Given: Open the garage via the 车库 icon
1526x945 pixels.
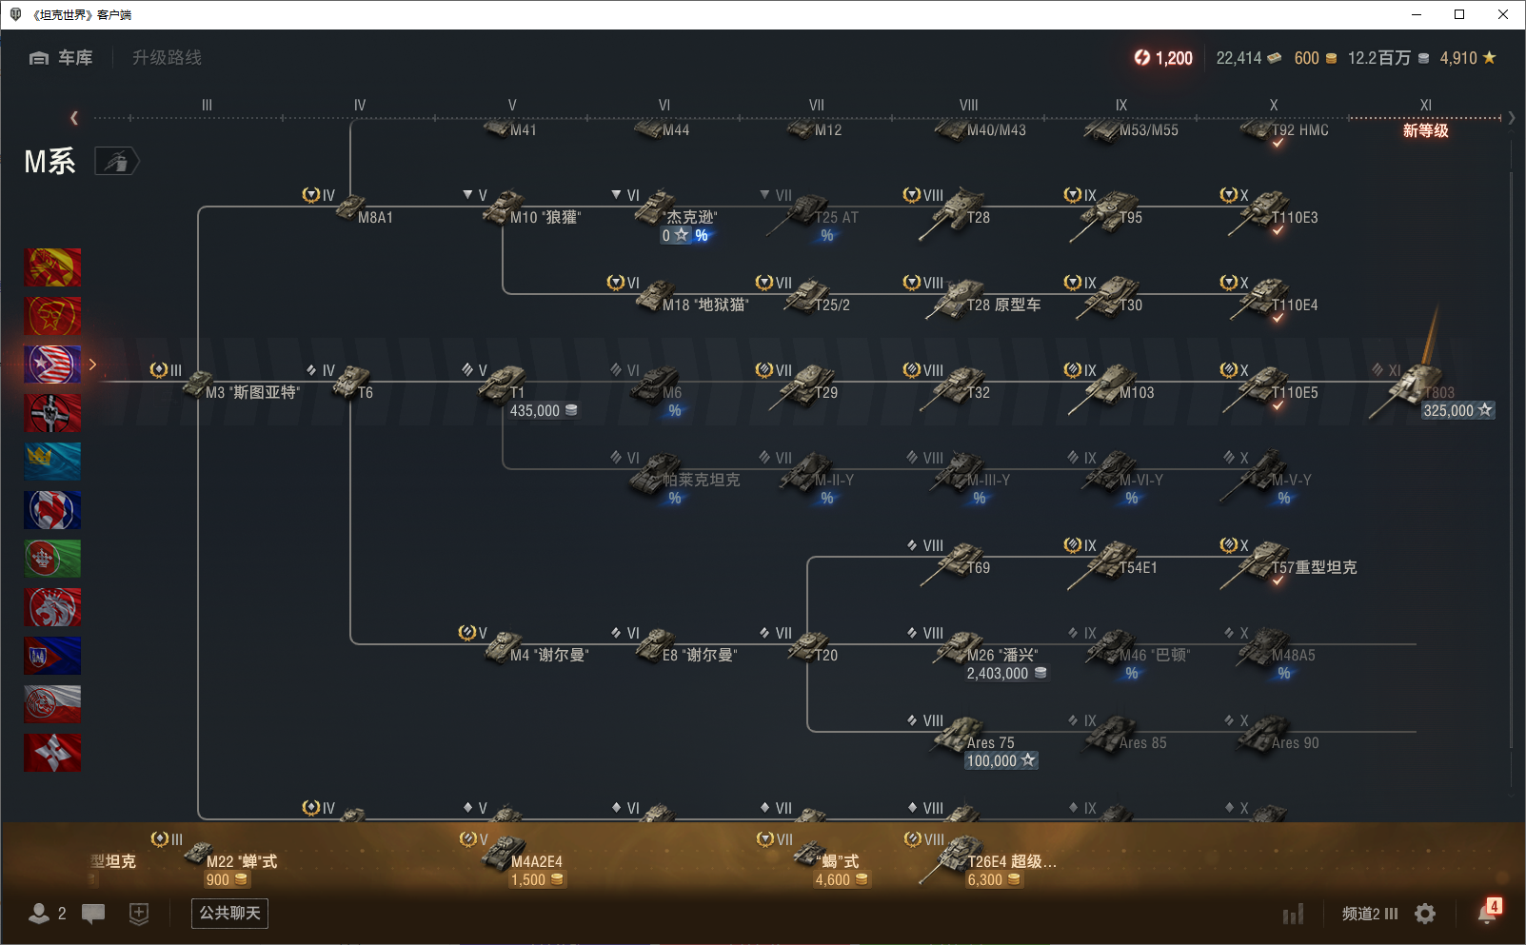Looking at the screenshot, I should point(39,58).
